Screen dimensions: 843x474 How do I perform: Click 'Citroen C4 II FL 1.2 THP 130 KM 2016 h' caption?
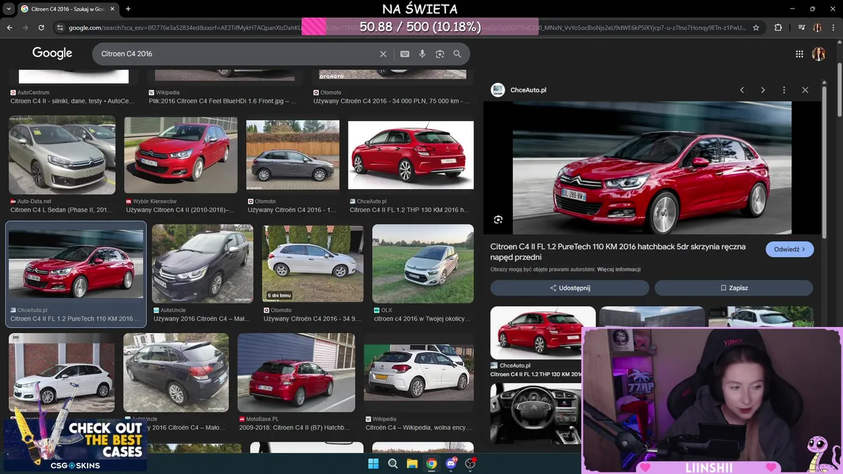410,210
